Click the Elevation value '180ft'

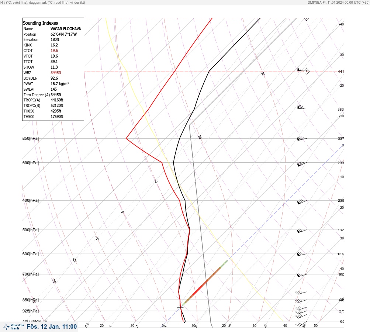tap(55, 39)
